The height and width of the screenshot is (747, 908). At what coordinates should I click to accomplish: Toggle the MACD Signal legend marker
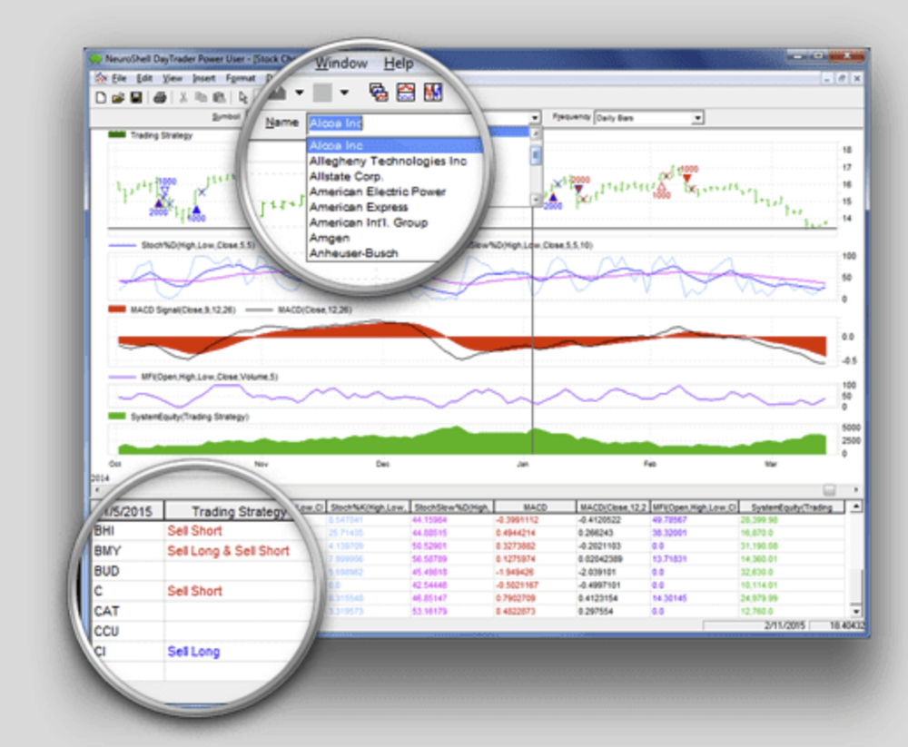118,309
